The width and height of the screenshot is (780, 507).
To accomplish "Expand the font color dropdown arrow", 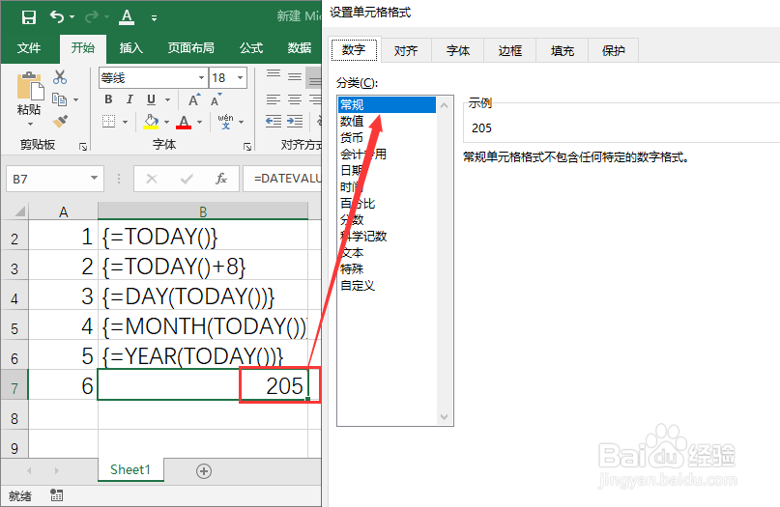I will tap(199, 122).
